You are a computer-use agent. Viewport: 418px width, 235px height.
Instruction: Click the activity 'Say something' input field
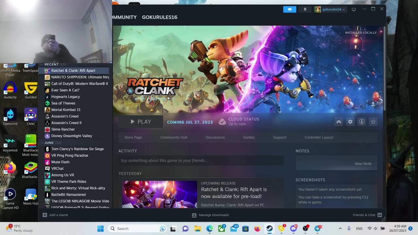click(201, 161)
